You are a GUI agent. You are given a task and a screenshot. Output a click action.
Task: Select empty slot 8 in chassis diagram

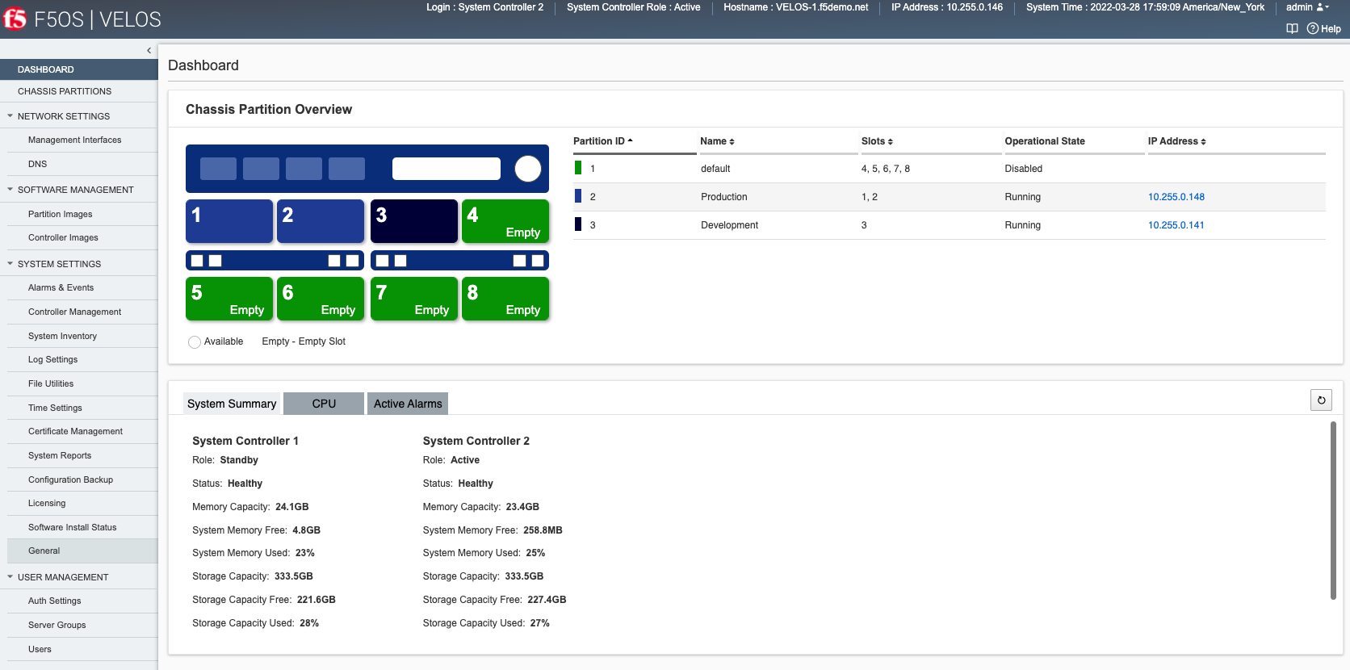pyautogui.click(x=505, y=299)
